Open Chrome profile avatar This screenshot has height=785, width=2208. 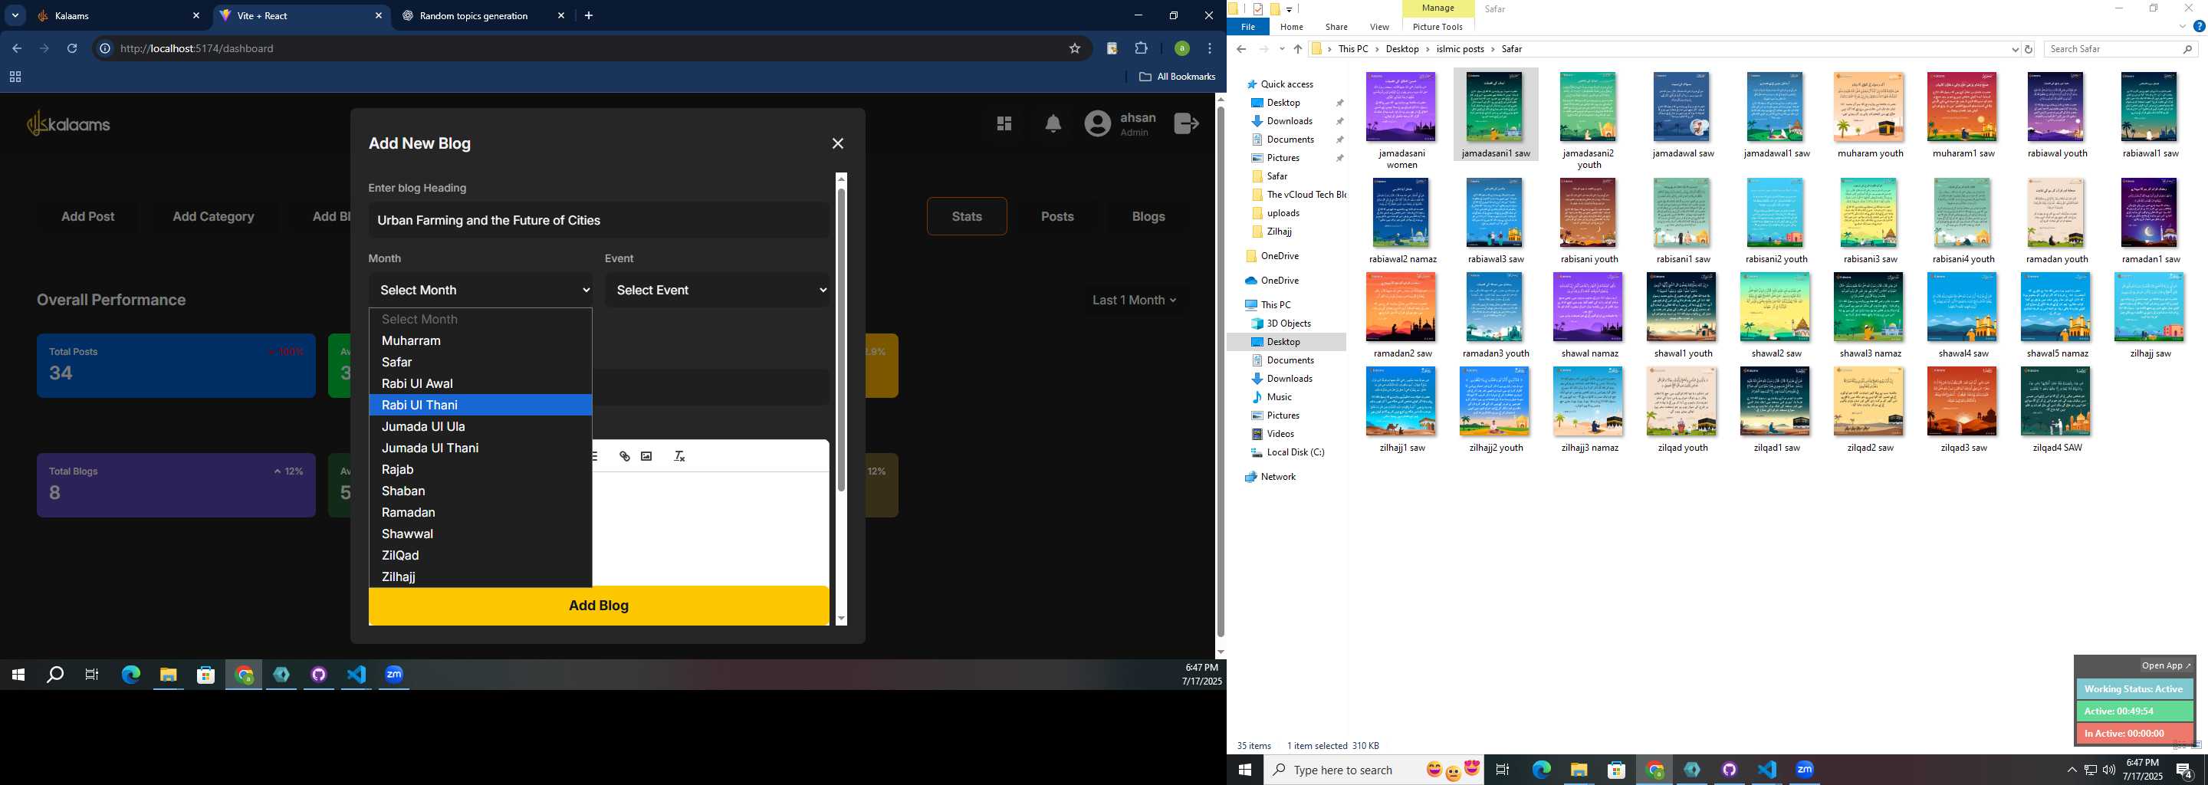[1181, 49]
